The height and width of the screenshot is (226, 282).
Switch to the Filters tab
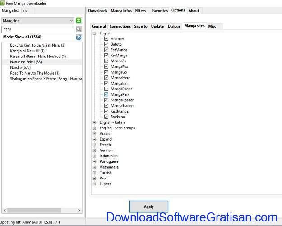[140, 11]
